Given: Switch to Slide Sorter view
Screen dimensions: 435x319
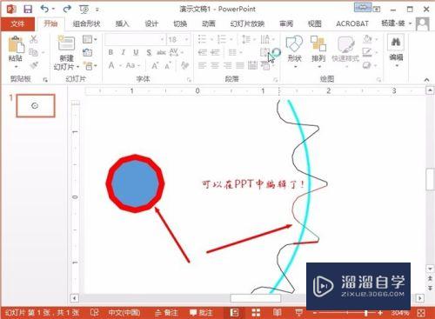Looking at the screenshot, I should click(x=256, y=312).
